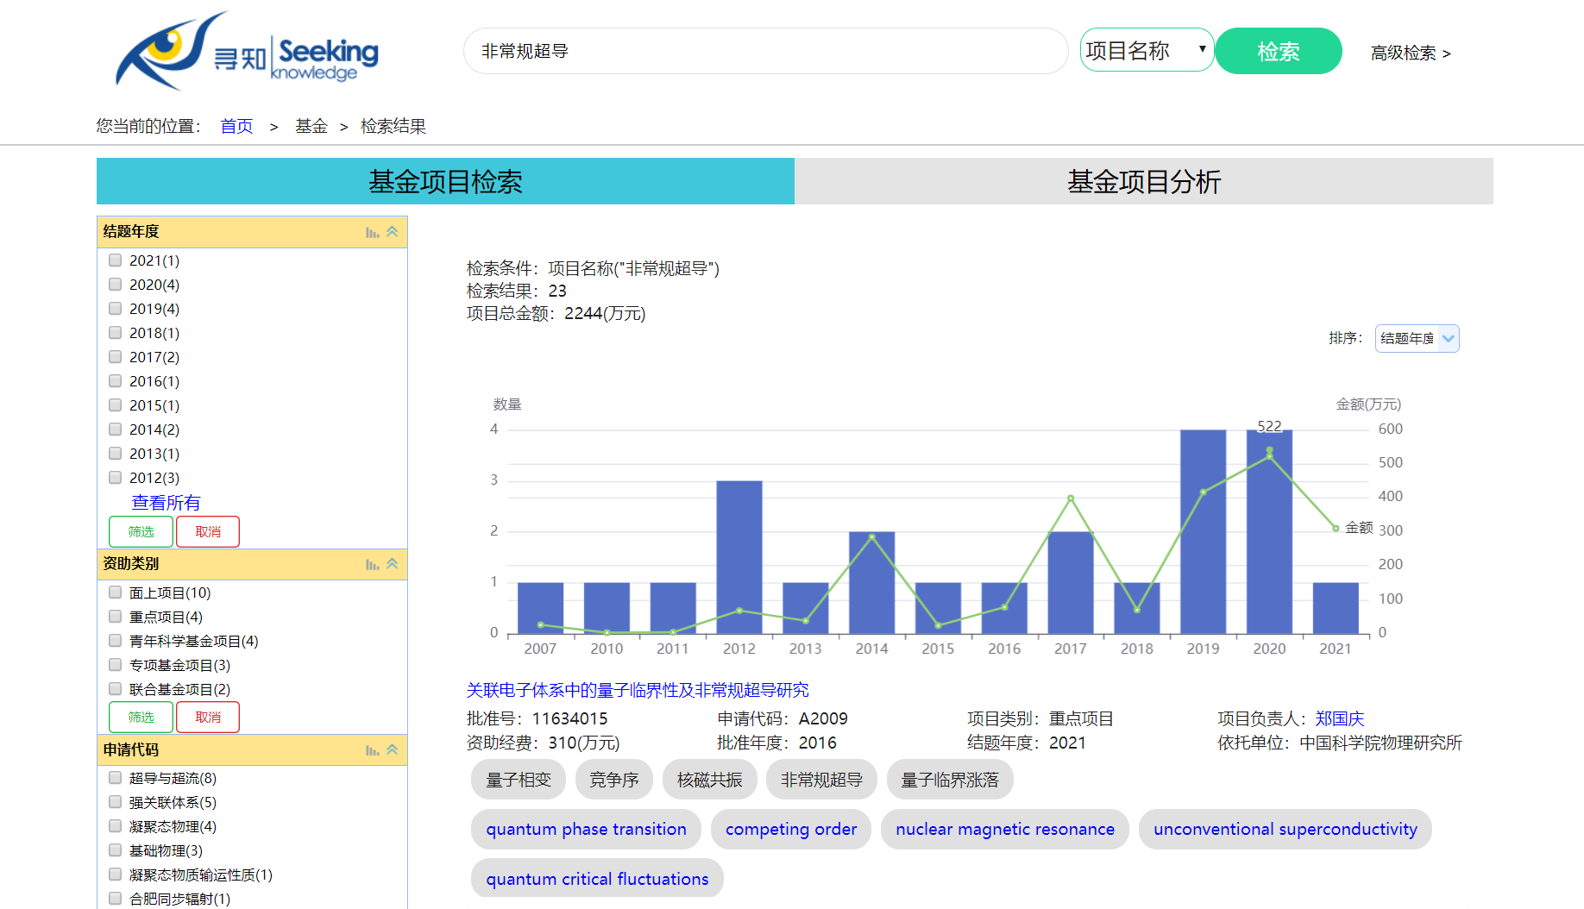Show bar chart for 申请代码 panel
Image resolution: width=1584 pixels, height=909 pixels.
pyautogui.click(x=372, y=750)
